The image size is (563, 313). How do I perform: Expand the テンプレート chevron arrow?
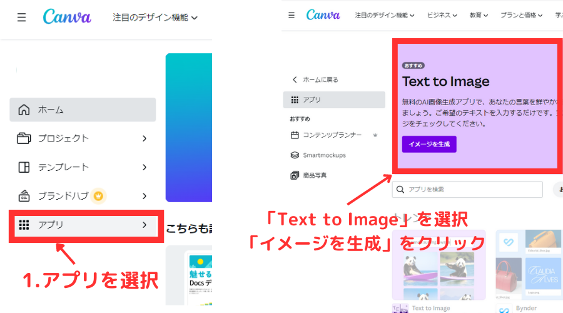click(145, 167)
